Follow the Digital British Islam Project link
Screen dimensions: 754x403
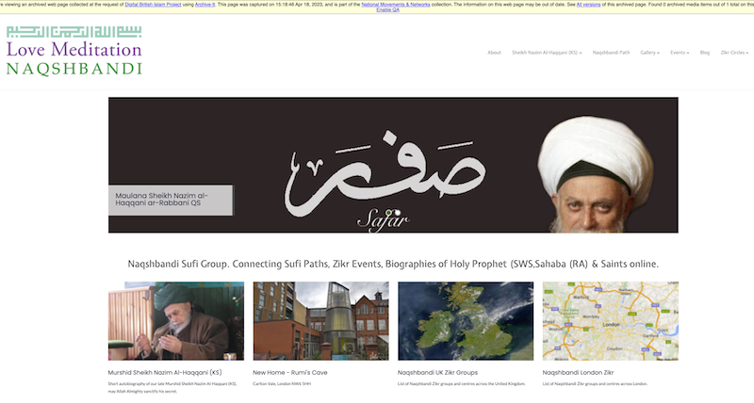[x=153, y=5]
